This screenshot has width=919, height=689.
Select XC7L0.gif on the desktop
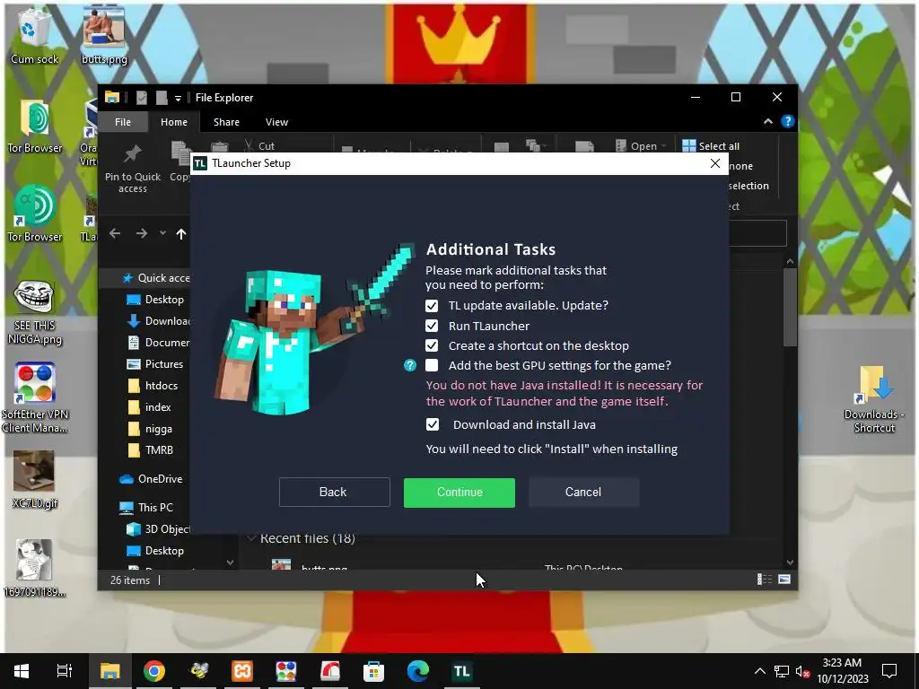(x=35, y=480)
